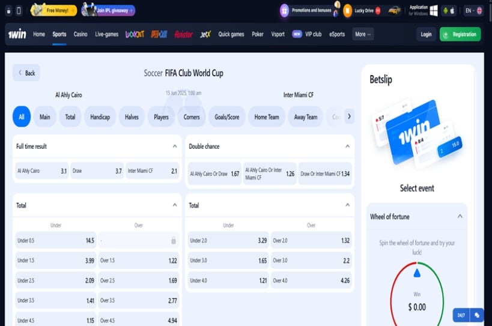Image resolution: width=492 pixels, height=326 pixels.
Task: Go to the Home menu item
Action: [x=39, y=34]
